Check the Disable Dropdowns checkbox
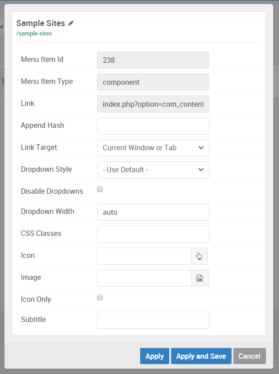 pyautogui.click(x=100, y=190)
